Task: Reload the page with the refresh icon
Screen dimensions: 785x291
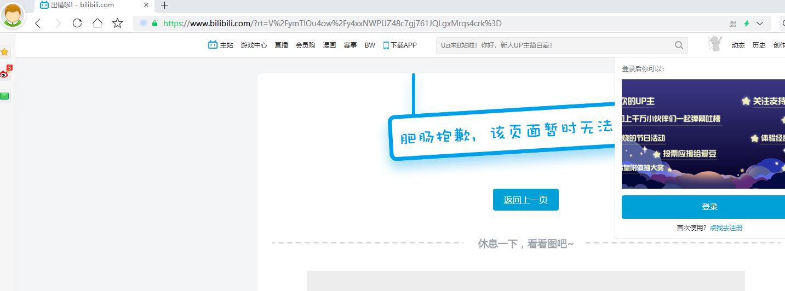Action: [77, 23]
